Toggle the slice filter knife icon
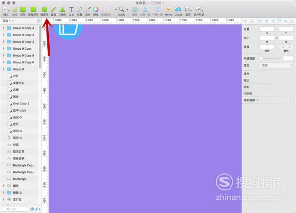Screen dimensions: 296x213 click(x=37, y=209)
